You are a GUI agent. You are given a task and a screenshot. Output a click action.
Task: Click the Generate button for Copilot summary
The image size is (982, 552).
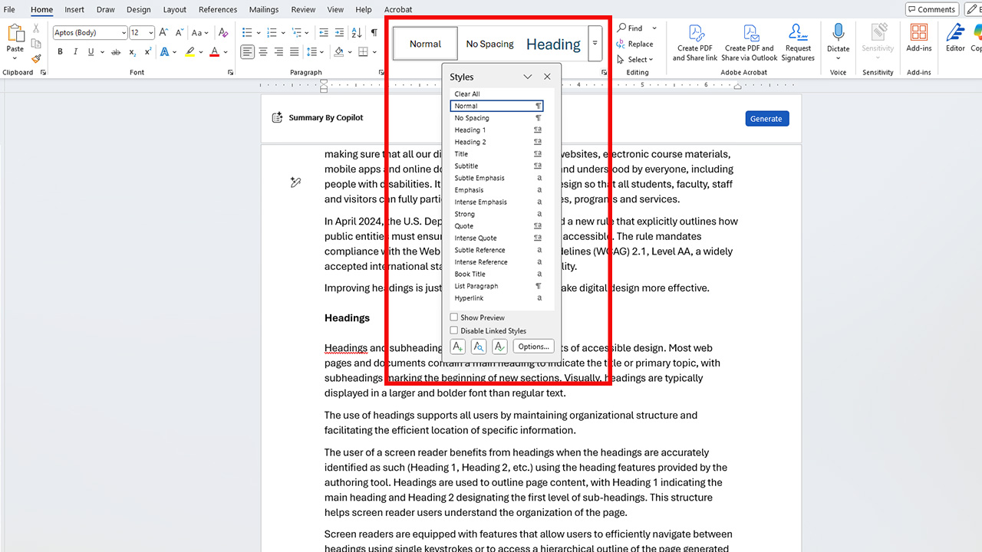pyautogui.click(x=766, y=119)
